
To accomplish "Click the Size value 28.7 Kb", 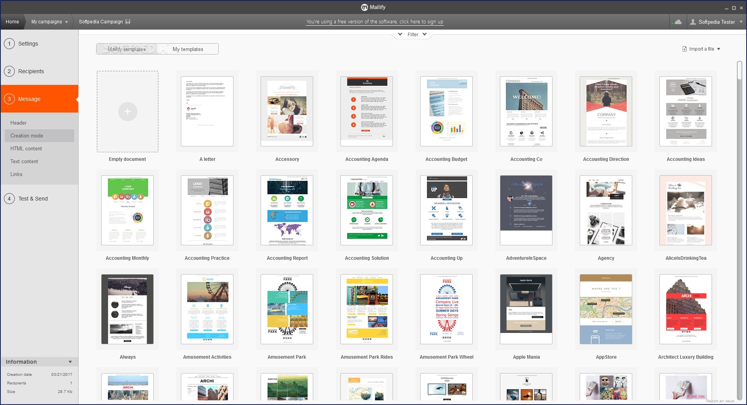I will (x=65, y=391).
